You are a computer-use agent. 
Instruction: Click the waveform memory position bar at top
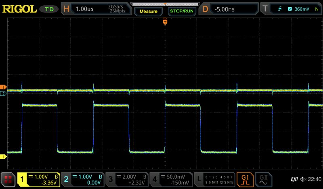pos(164,4)
